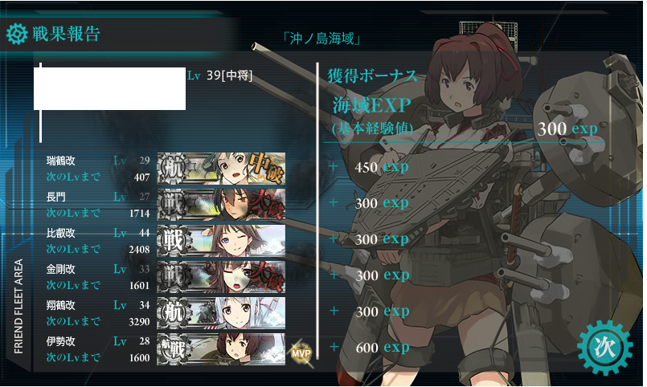Click the 沖ノ島海域 map title
The height and width of the screenshot is (387, 647).
pyautogui.click(x=321, y=39)
